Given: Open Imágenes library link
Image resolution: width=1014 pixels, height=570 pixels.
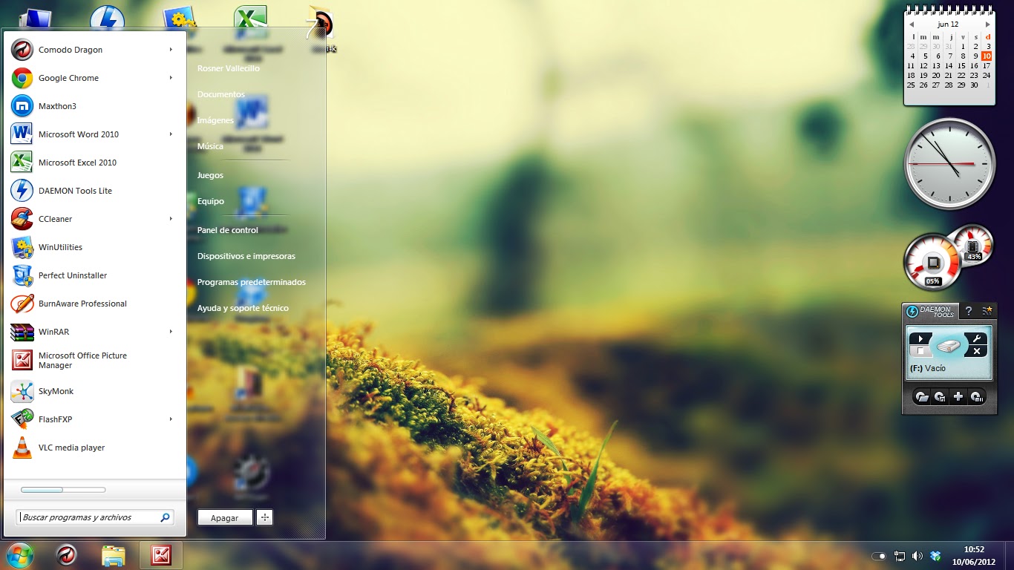Looking at the screenshot, I should [215, 120].
